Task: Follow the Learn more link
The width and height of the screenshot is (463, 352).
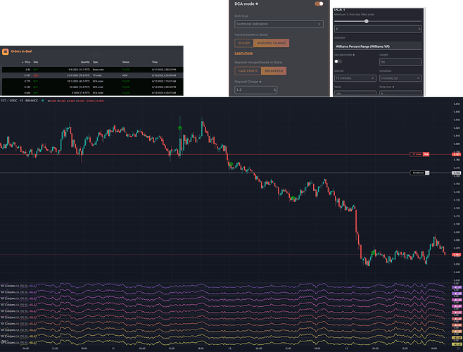Action: tap(243, 54)
